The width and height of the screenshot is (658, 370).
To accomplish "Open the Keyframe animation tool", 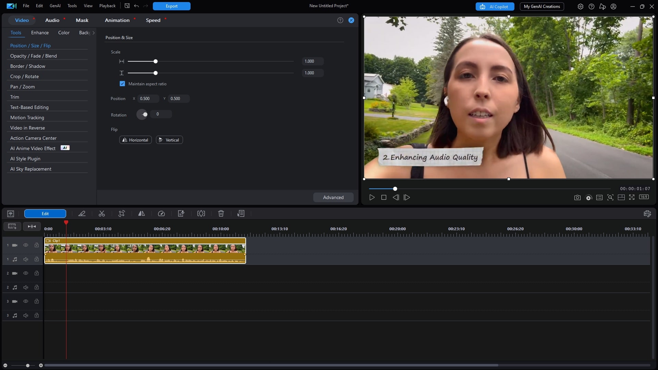I will point(201,213).
